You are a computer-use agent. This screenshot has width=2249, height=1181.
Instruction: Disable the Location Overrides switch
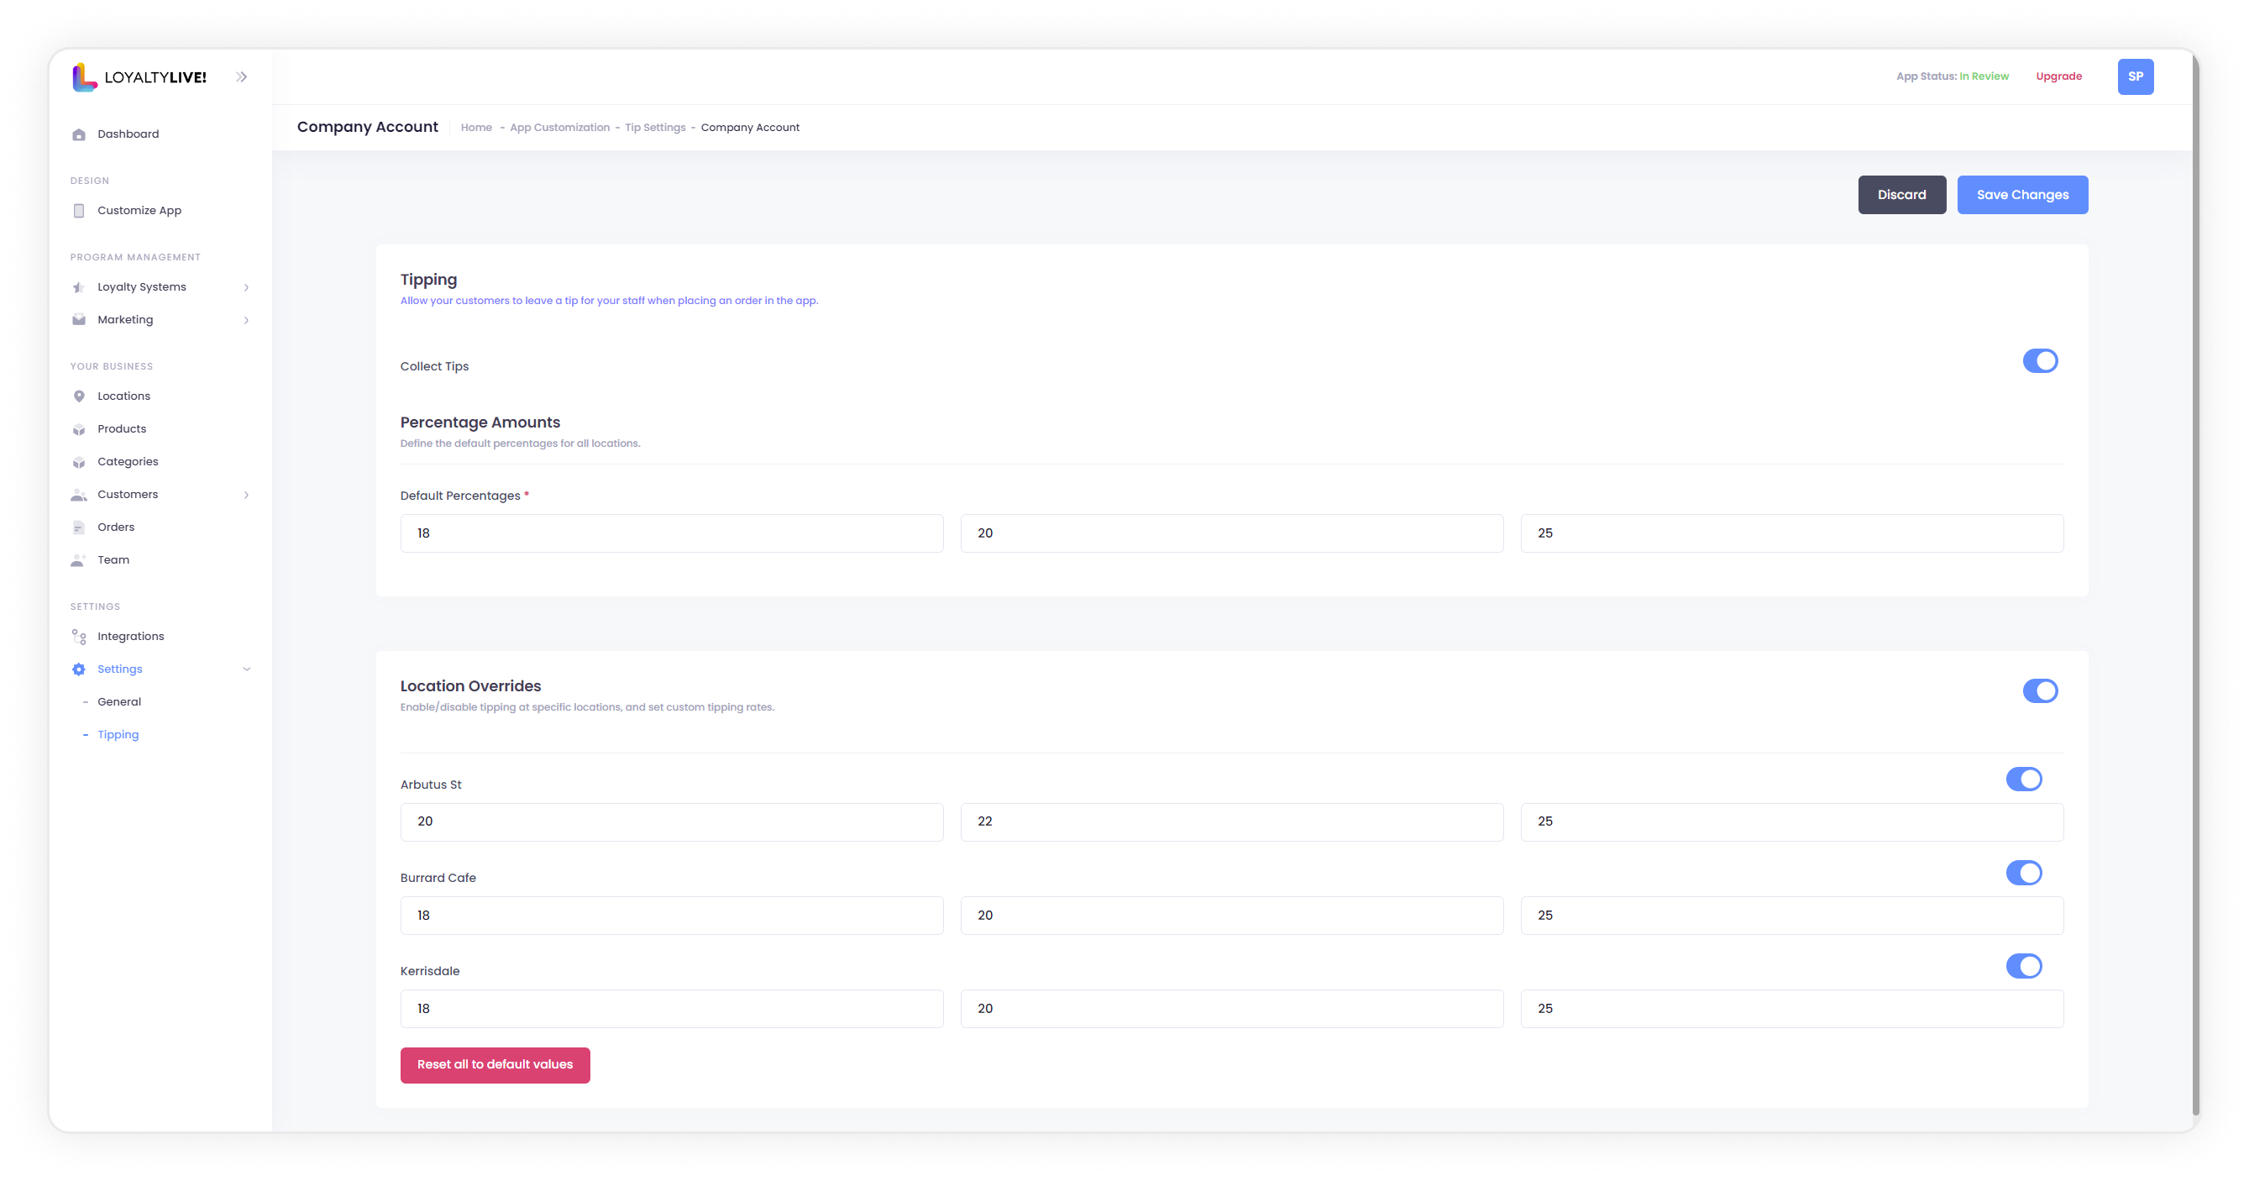(x=2039, y=691)
